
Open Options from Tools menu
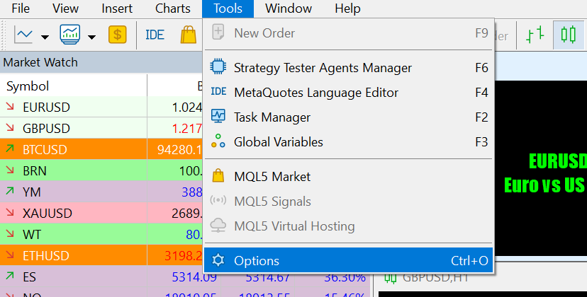click(349, 260)
